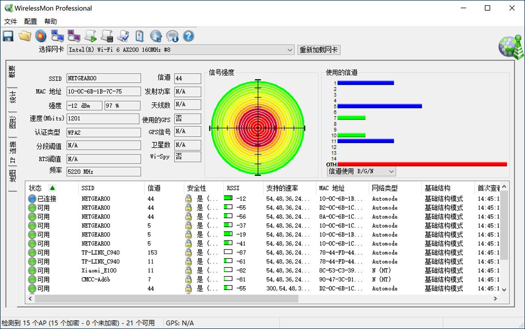Open the 文件 menu

(11, 21)
